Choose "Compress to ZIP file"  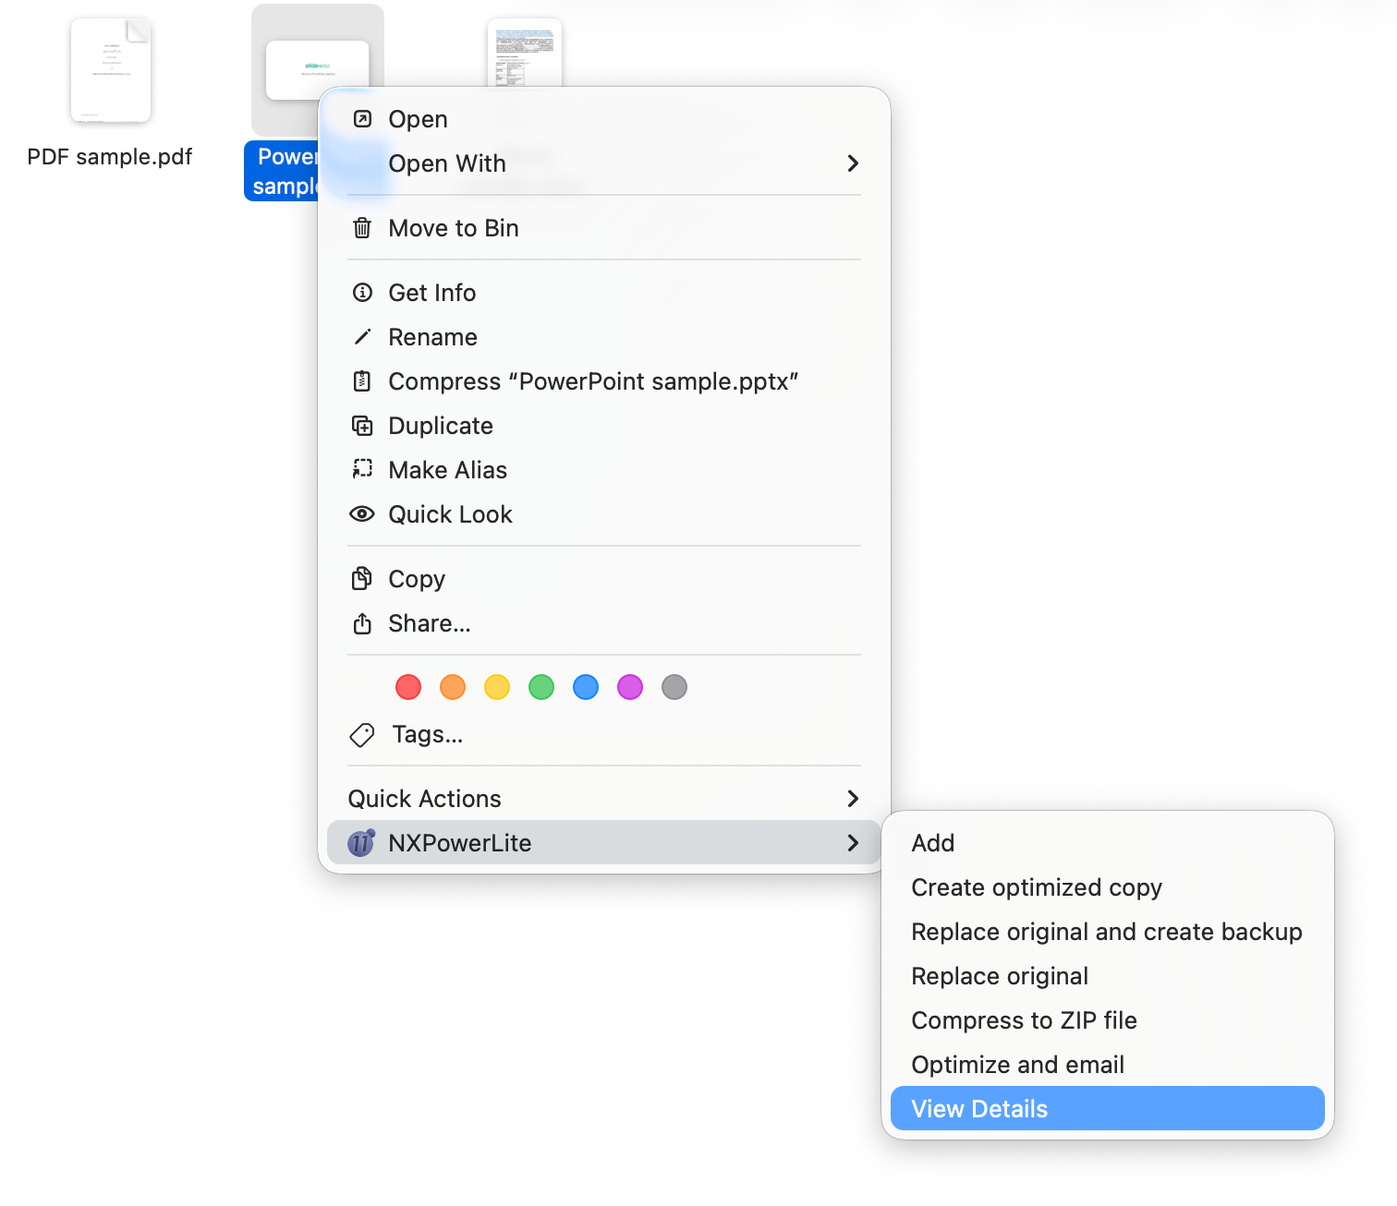(x=1024, y=1020)
